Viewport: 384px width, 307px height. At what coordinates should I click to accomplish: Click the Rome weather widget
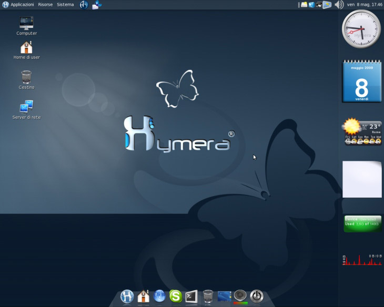362,132
